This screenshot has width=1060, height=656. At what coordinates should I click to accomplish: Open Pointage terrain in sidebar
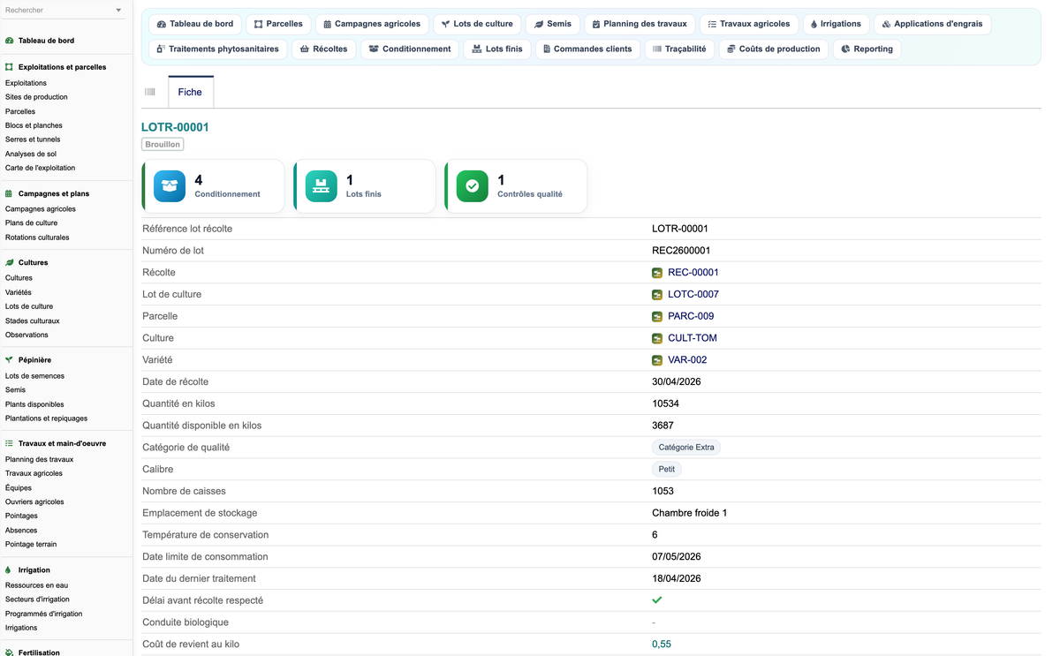[x=31, y=544]
